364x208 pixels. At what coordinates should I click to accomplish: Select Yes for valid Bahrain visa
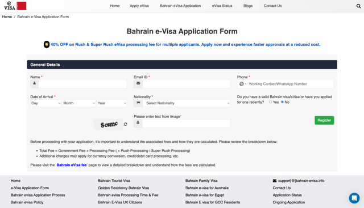tap(271, 102)
